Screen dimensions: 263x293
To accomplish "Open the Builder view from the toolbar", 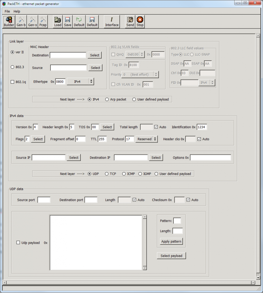I will pos(9,21).
